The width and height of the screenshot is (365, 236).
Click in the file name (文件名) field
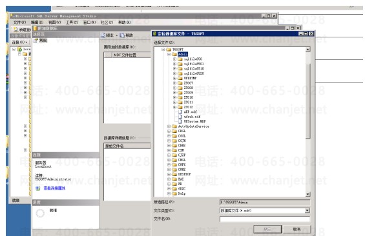(265, 219)
